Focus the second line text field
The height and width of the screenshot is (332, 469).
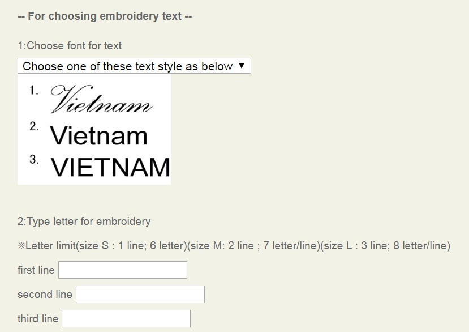coord(140,294)
